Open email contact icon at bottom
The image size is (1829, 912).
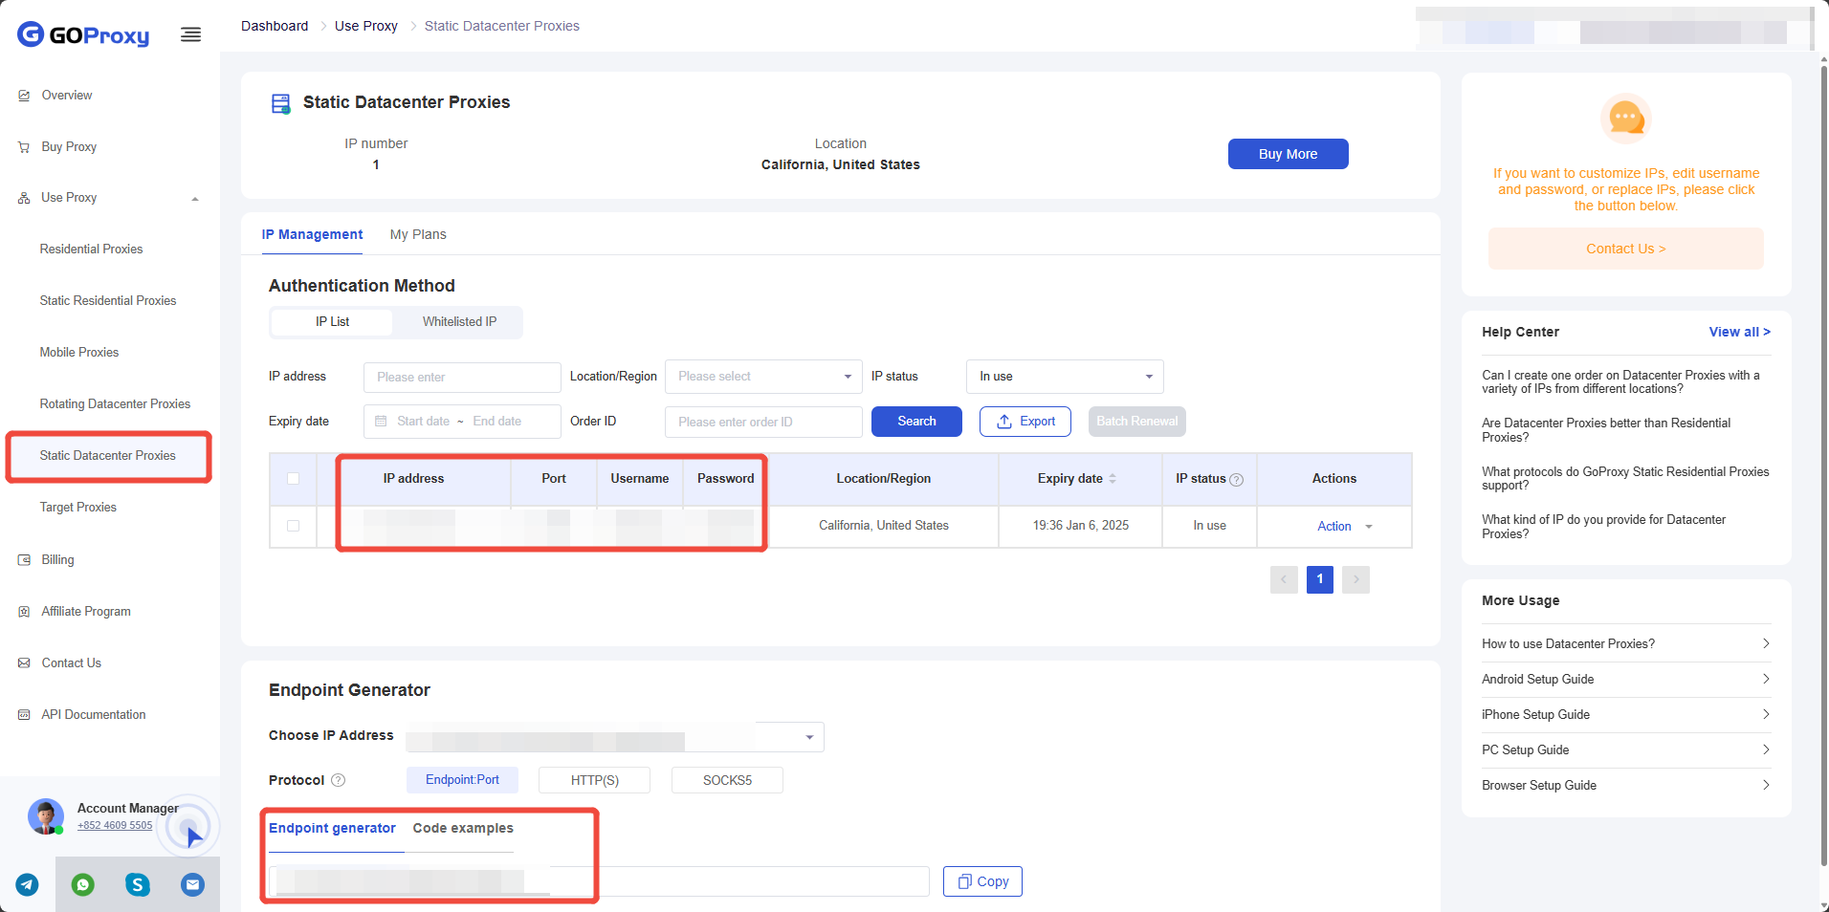point(192,884)
